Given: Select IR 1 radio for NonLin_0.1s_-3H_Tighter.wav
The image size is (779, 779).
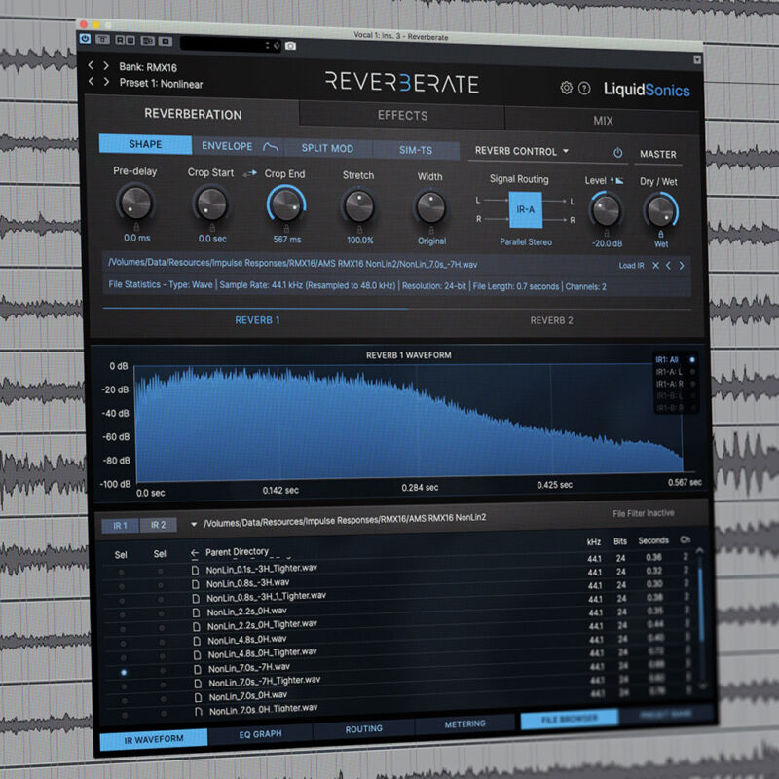Looking at the screenshot, I should (x=121, y=573).
